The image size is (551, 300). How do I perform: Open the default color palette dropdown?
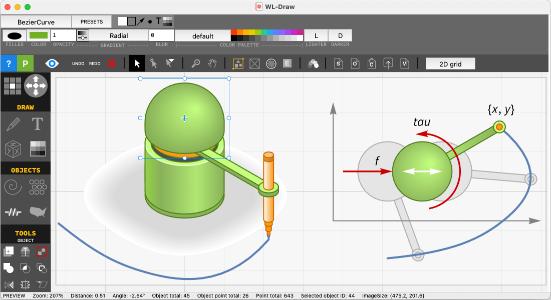203,36
